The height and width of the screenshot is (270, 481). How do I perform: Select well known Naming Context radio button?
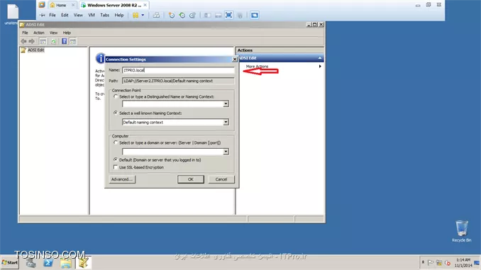(x=116, y=113)
